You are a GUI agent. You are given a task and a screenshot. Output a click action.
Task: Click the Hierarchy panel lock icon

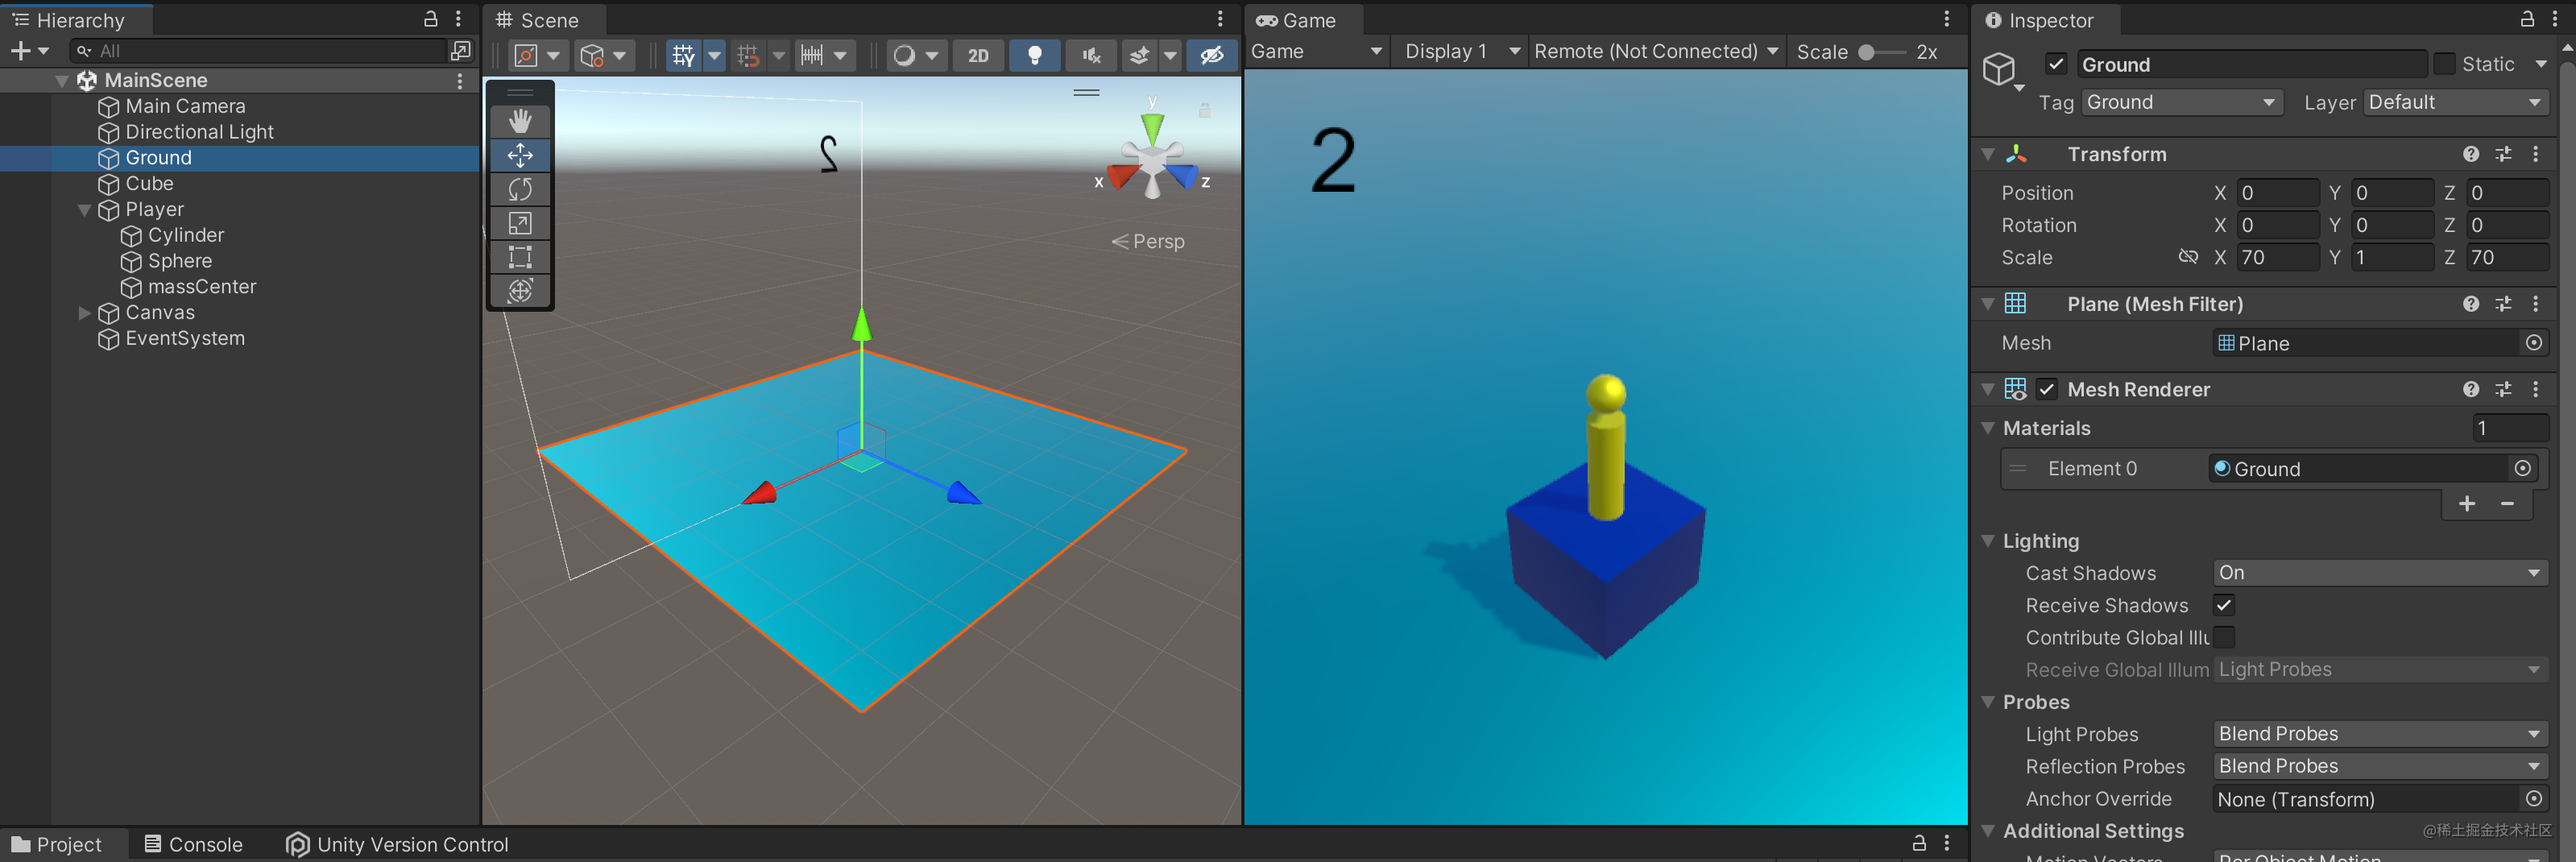click(x=431, y=19)
